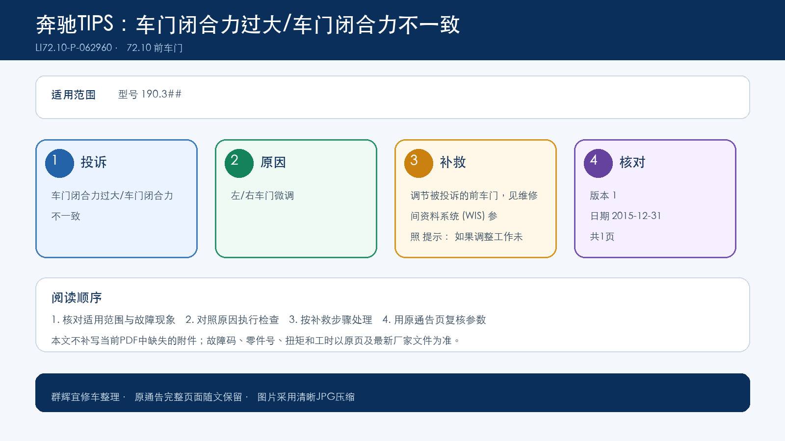Select the 补救 card heading

tap(453, 162)
